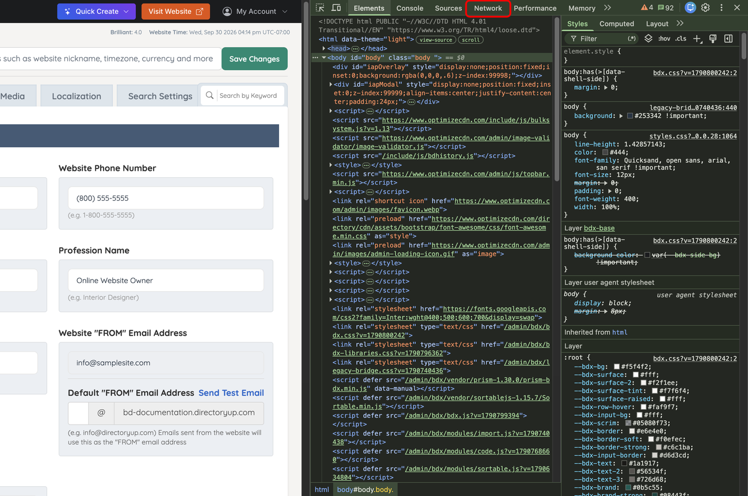This screenshot has height=496, width=748.
Task: Focus the Styles Filter text box
Action: [602, 39]
